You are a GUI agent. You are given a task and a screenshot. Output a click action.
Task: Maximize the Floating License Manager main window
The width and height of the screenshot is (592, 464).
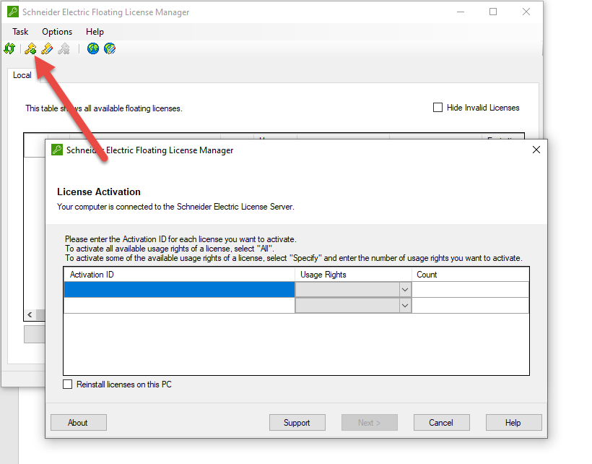click(493, 12)
